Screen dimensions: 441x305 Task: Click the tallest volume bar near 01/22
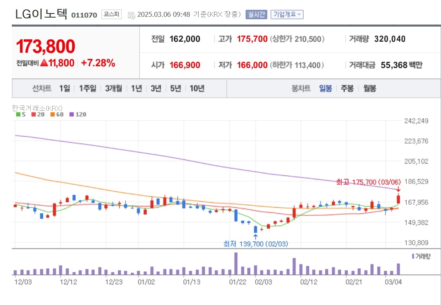tap(236, 264)
